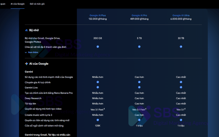Image resolution: width=219 pixels, height=137 pixels.
Task: Click the '132.000 ₫/tháng' price
Action: click(98, 19)
